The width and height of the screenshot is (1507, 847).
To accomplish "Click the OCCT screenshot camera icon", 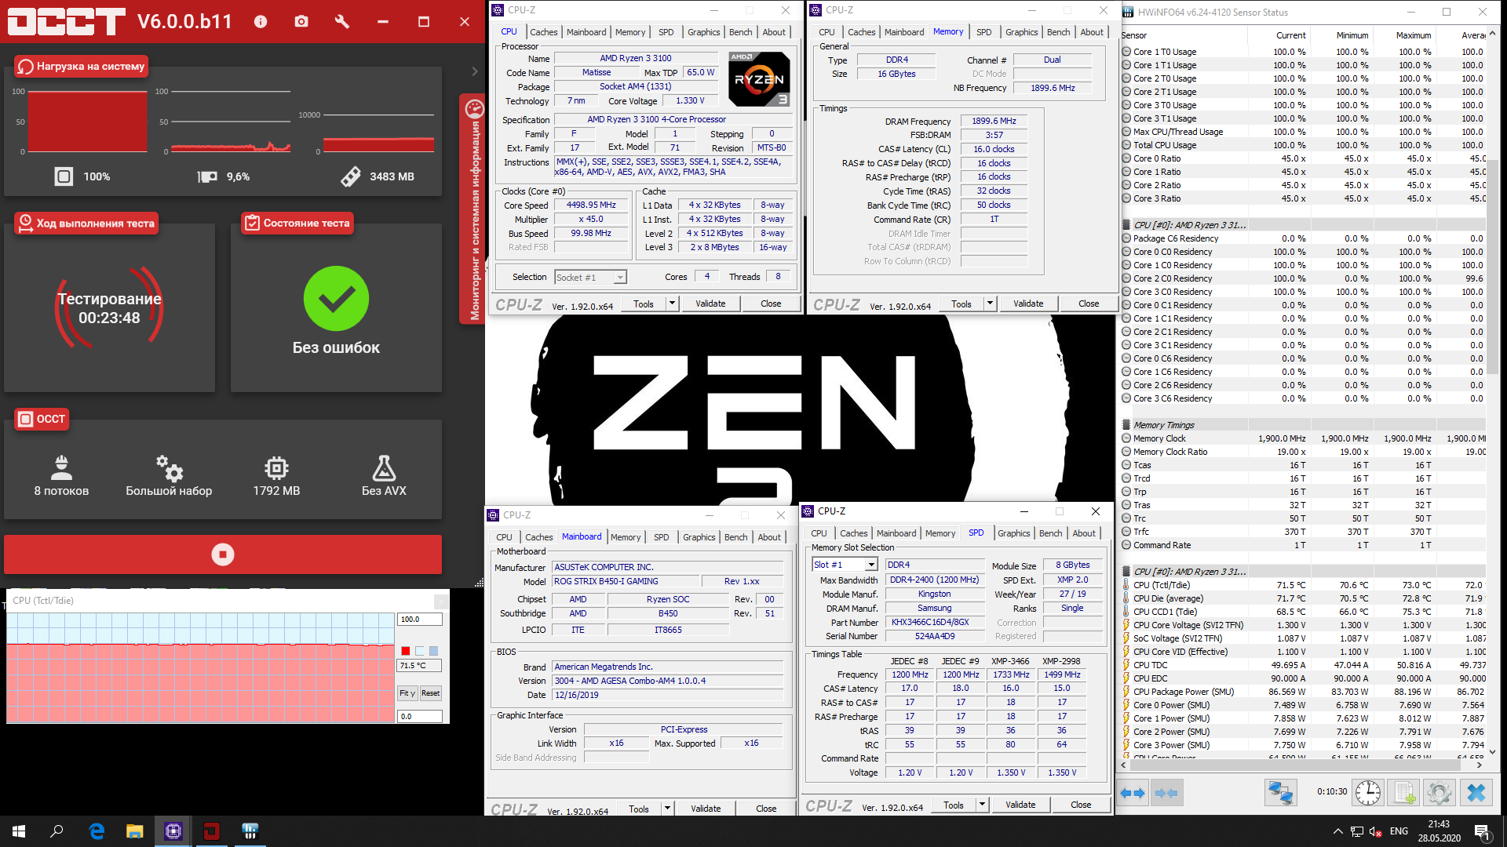I will 301,22.
